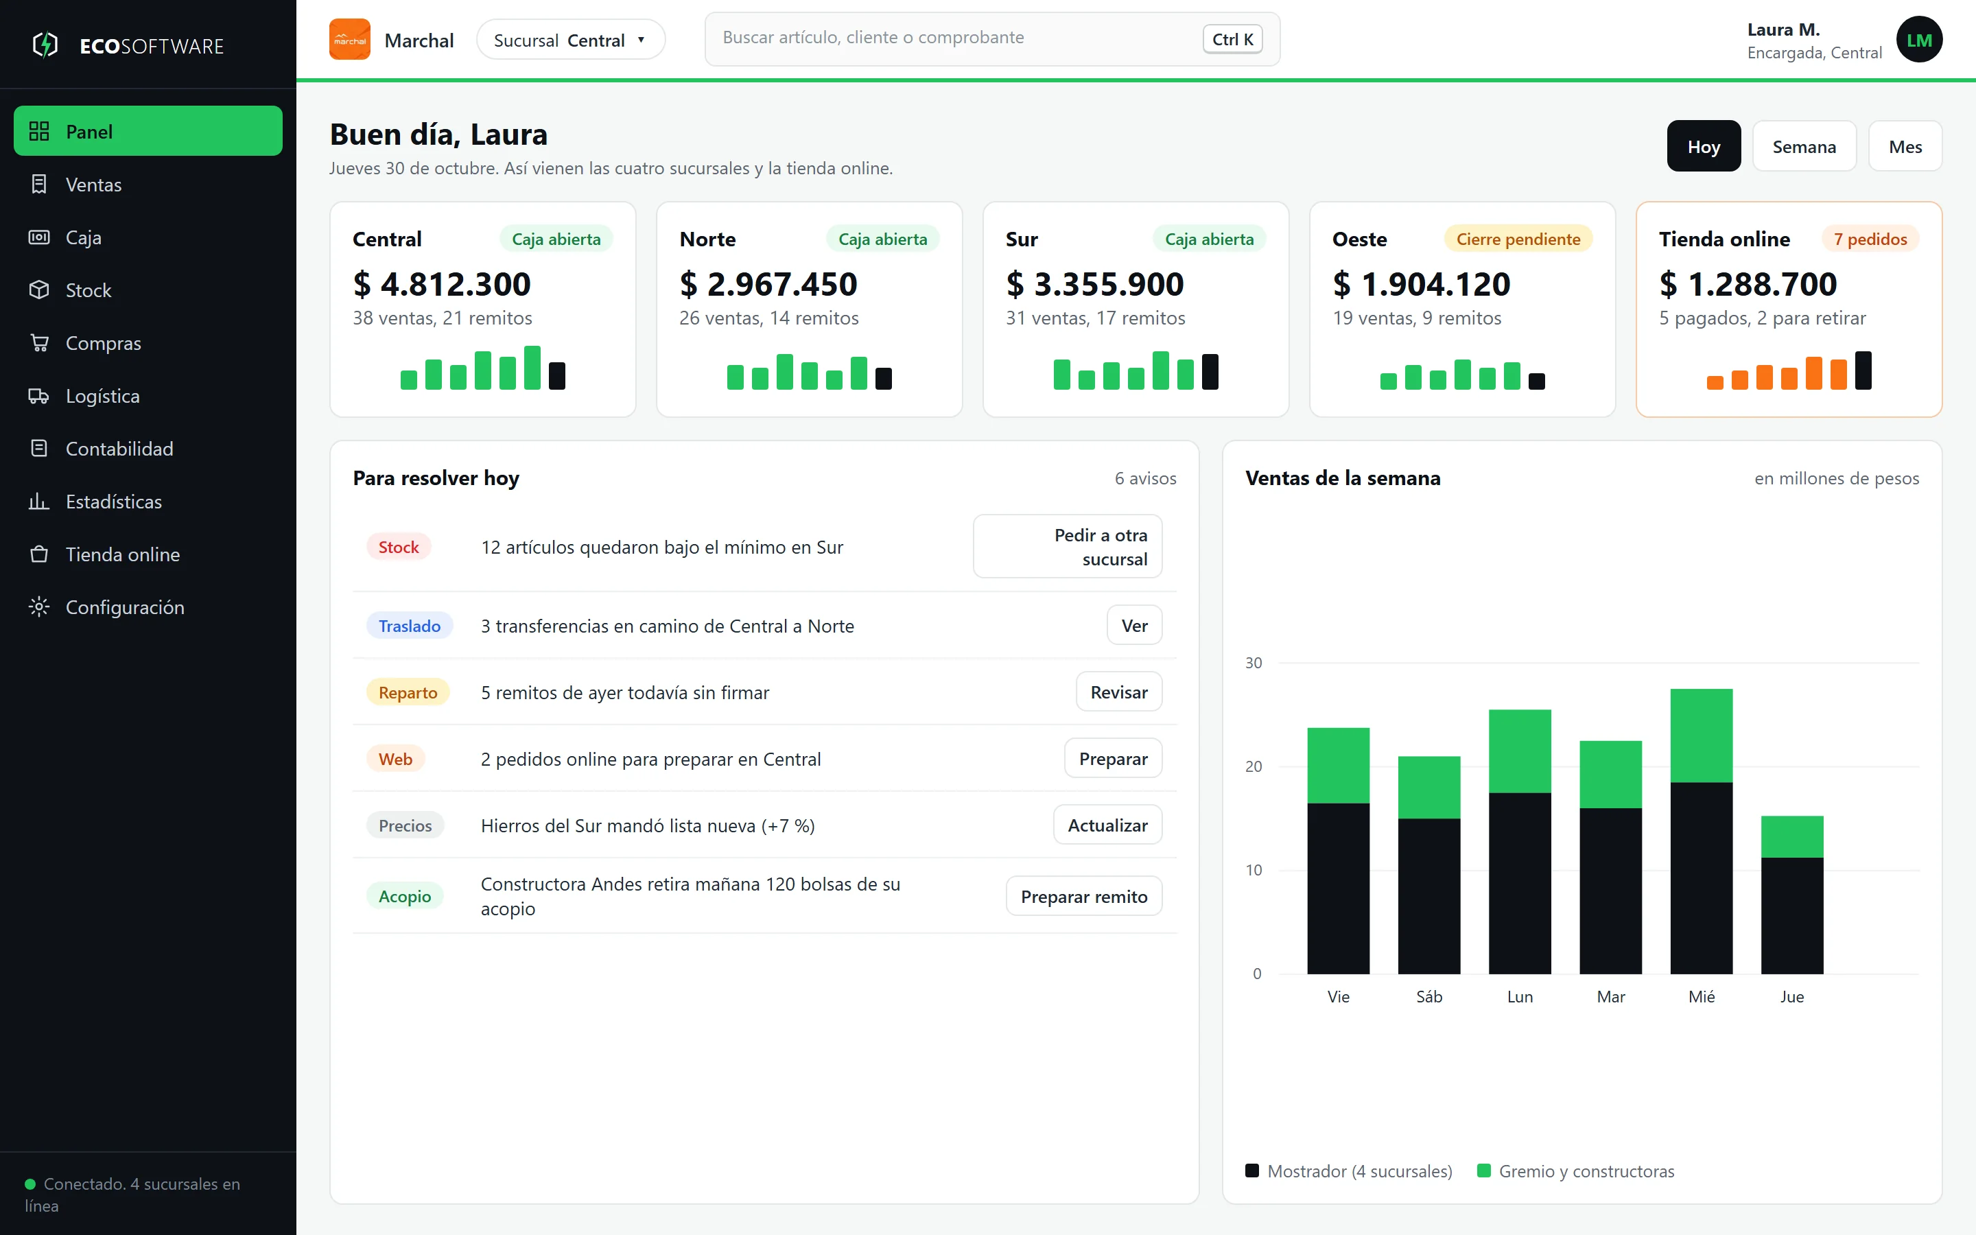
Task: Click the Configuración gear icon
Action: pos(39,607)
